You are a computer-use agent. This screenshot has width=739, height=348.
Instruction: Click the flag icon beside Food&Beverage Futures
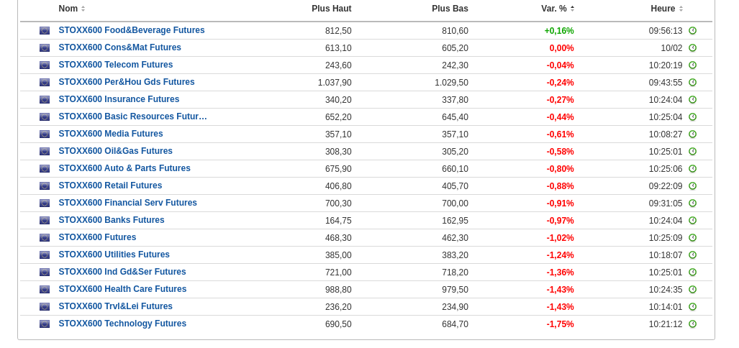pyautogui.click(x=45, y=31)
